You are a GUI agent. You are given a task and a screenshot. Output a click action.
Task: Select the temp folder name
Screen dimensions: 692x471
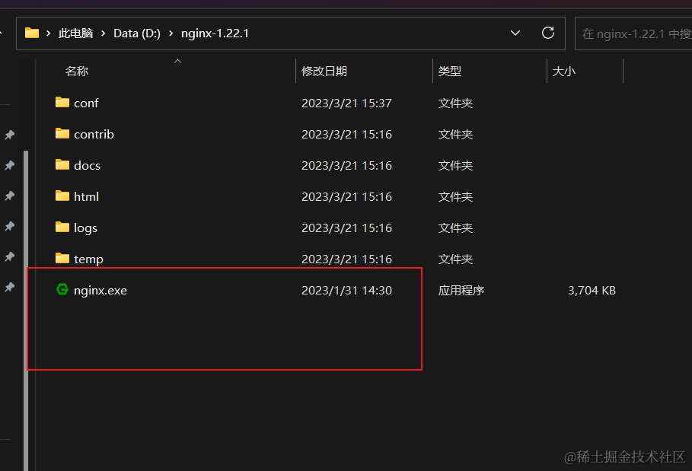[89, 259]
